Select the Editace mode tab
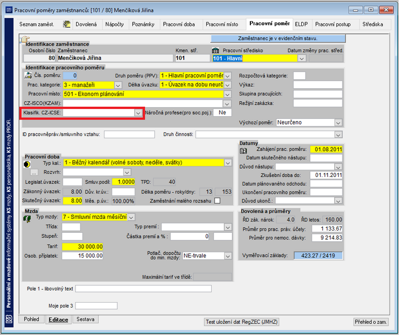The image size is (399, 335). [x=59, y=319]
